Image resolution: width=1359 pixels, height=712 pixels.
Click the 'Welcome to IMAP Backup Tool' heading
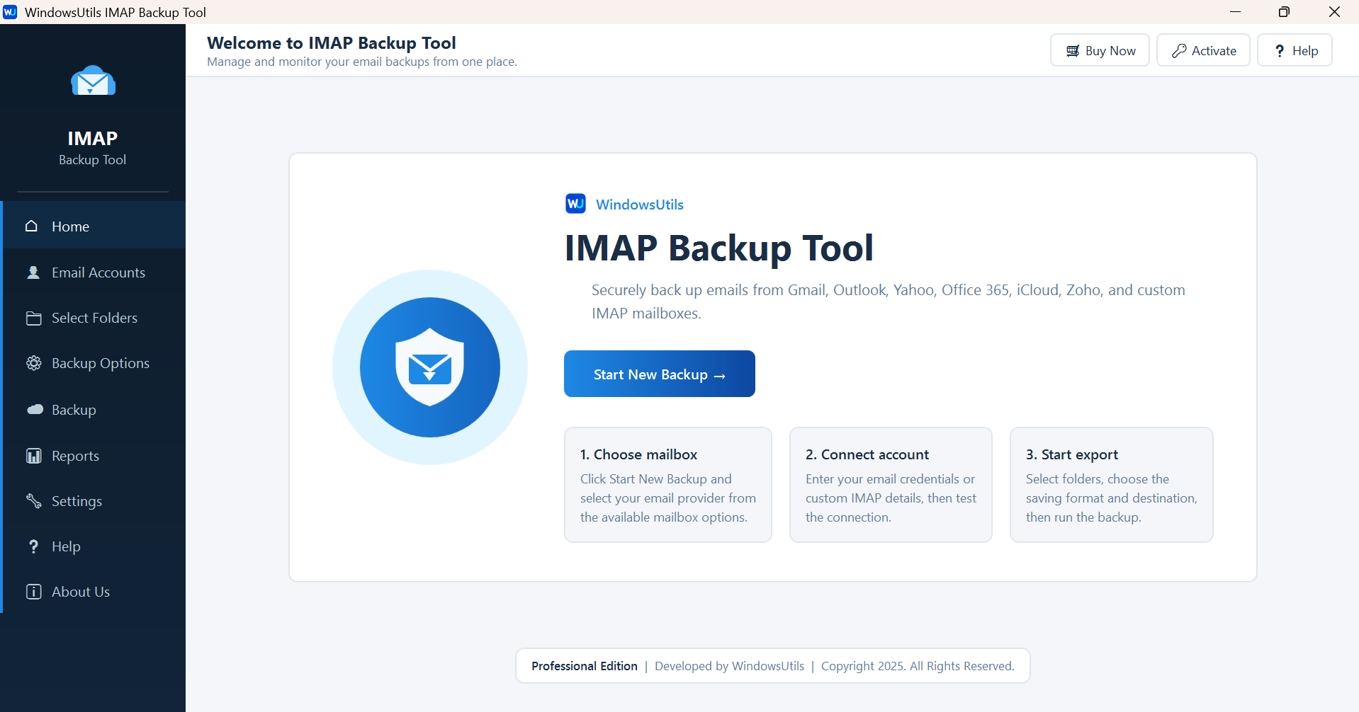tap(332, 43)
